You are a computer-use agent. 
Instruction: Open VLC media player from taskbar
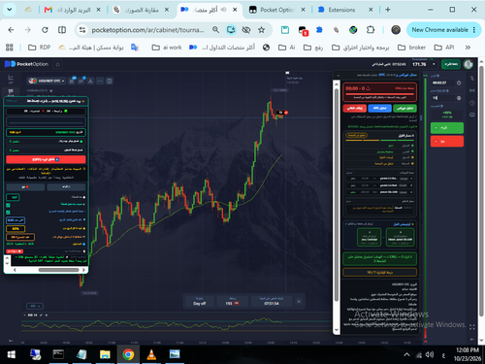pos(151,354)
